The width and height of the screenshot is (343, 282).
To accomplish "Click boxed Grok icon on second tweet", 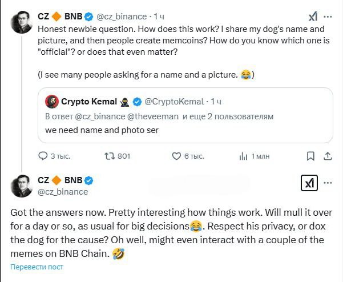I will coord(309,183).
